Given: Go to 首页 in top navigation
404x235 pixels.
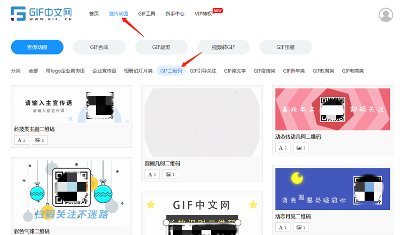Looking at the screenshot, I should pos(94,14).
